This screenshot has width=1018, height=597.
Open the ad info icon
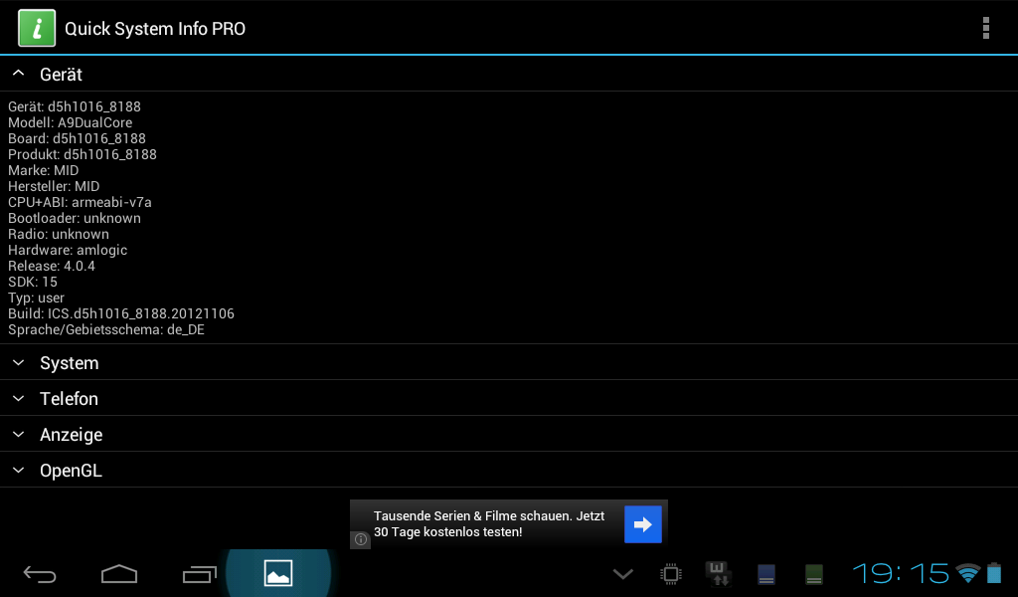(361, 539)
